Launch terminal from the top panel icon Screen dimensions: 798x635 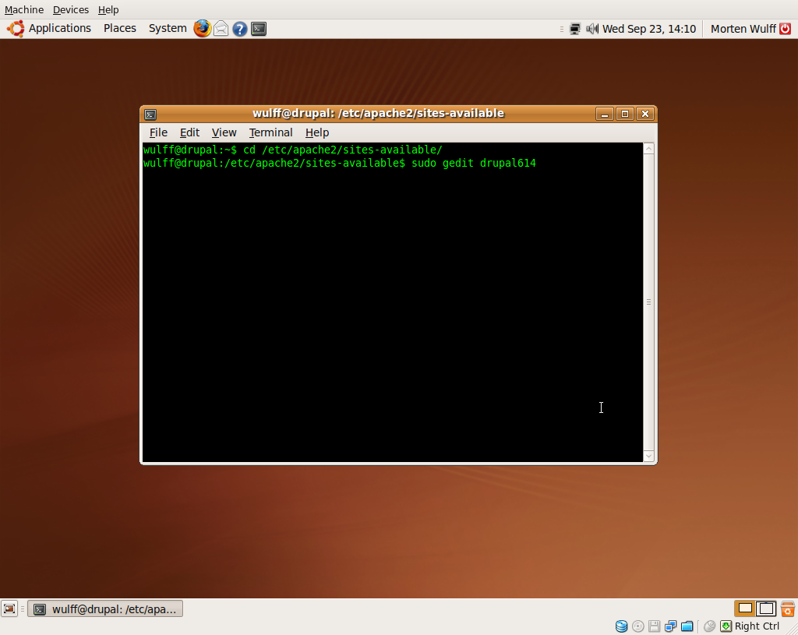(x=259, y=29)
